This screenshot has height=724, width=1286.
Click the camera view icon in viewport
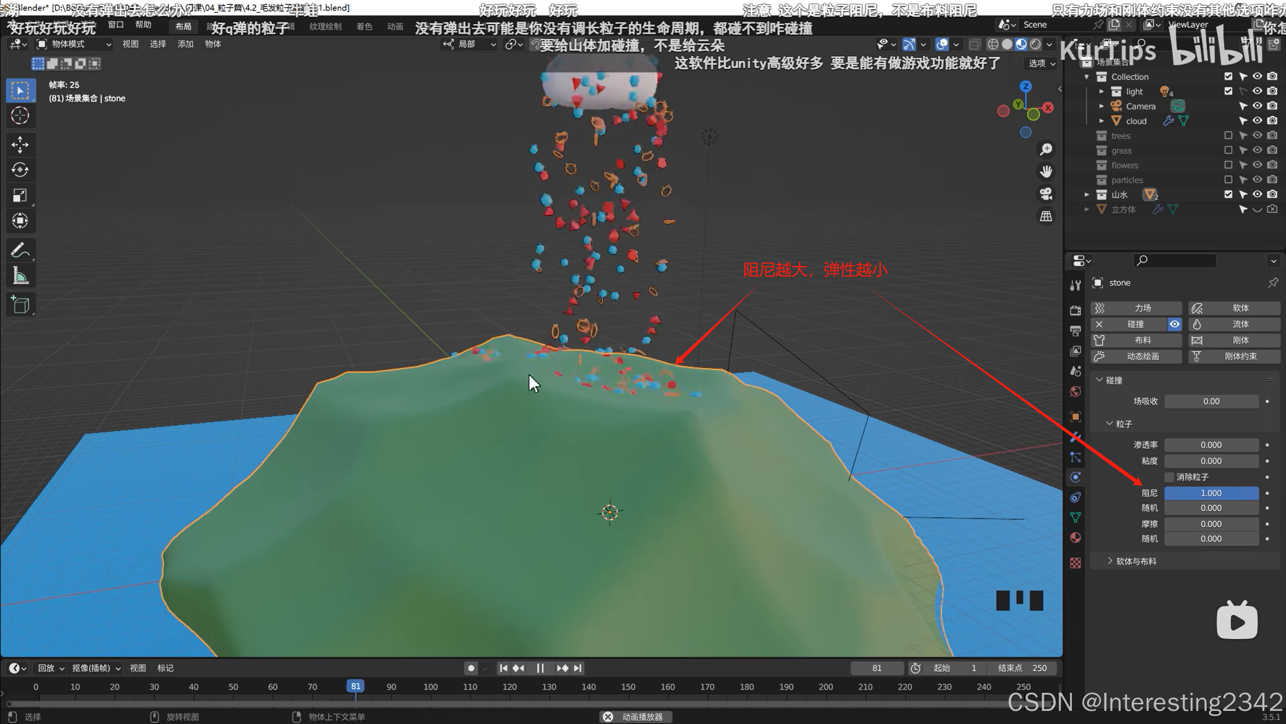[1046, 194]
